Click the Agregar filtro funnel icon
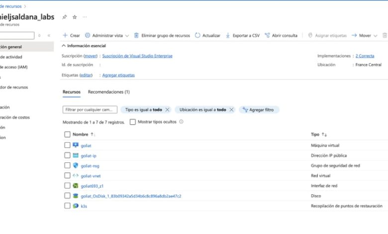388x234 pixels. click(x=245, y=110)
